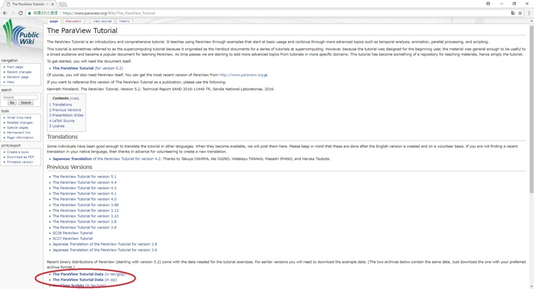Open Random page link

click(x=18, y=77)
